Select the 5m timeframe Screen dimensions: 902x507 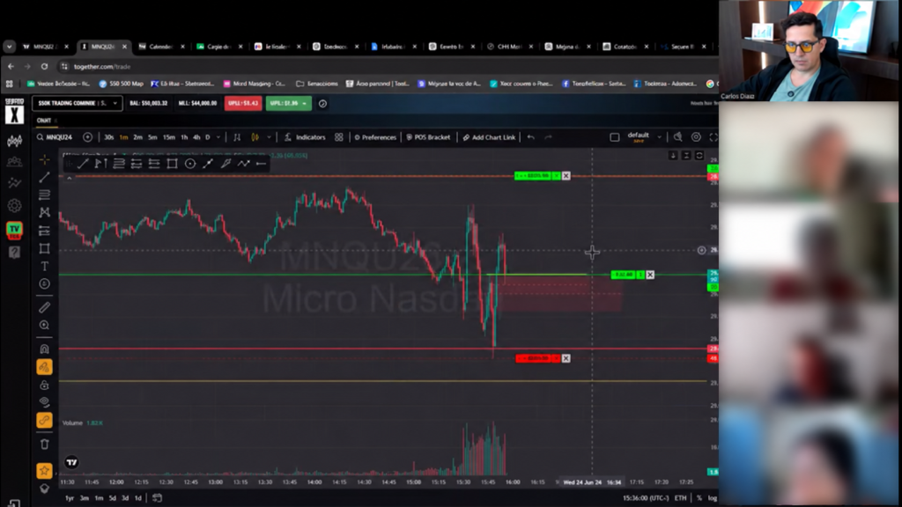point(152,137)
